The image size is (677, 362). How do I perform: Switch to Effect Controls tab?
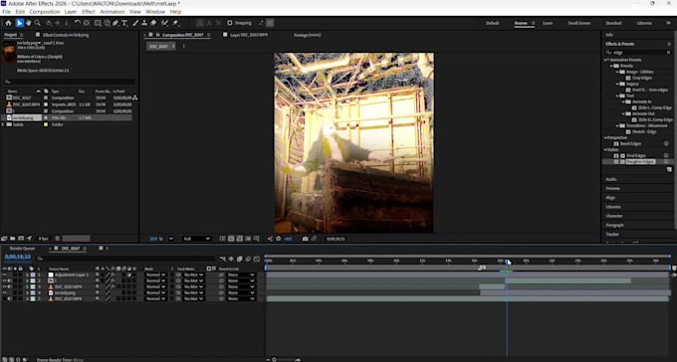[65, 35]
